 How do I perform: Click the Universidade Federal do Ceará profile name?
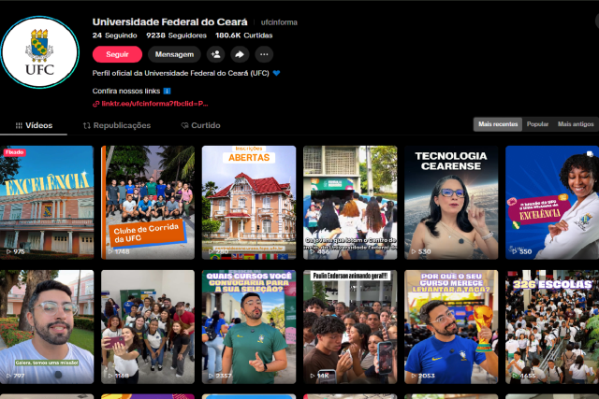[169, 22]
